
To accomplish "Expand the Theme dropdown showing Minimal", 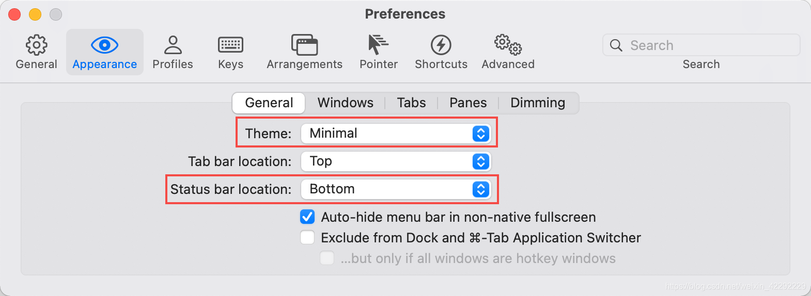I will 396,134.
